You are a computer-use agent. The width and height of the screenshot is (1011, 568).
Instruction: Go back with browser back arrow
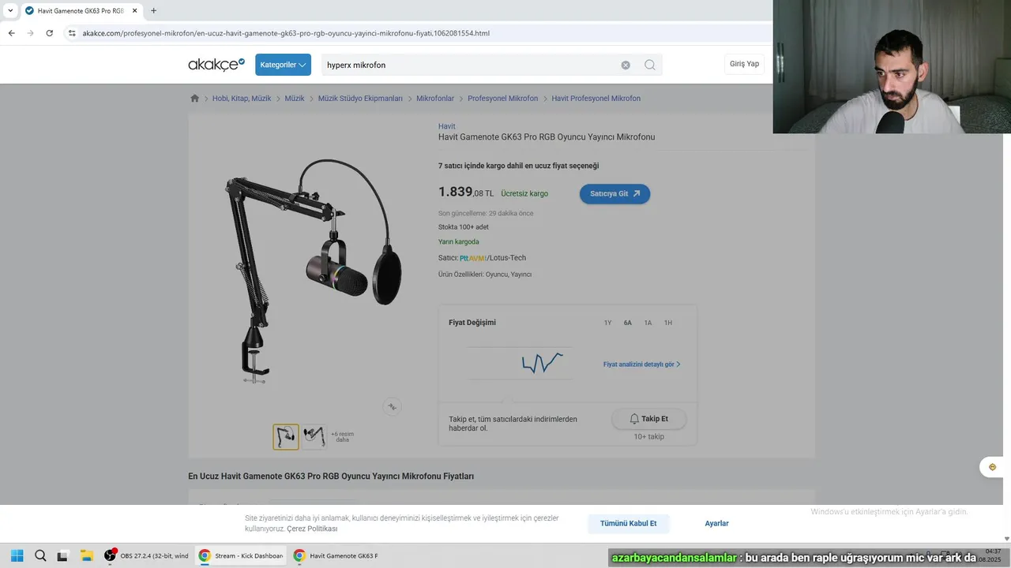(x=11, y=33)
